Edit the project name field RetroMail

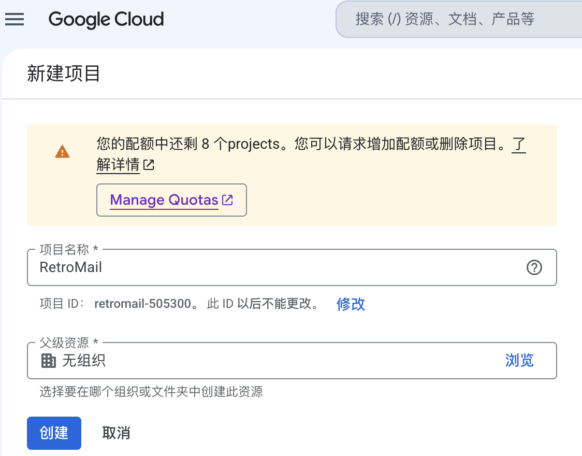(292, 267)
